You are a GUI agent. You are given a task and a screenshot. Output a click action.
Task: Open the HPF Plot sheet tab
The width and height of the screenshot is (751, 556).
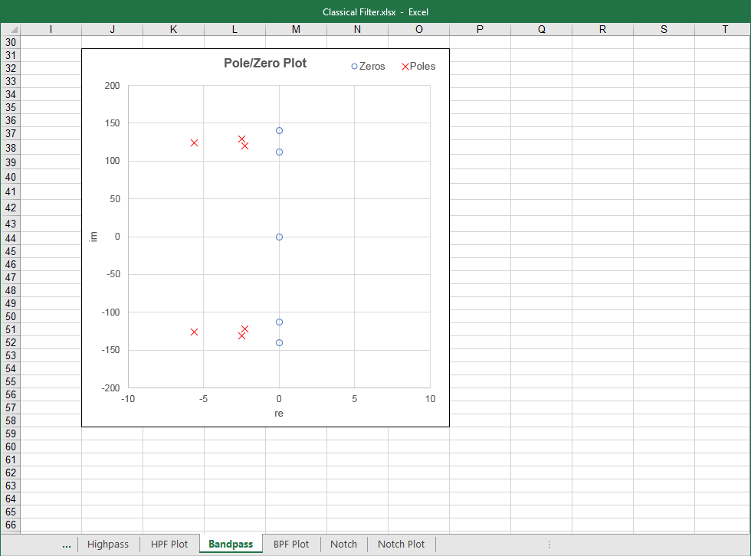169,544
